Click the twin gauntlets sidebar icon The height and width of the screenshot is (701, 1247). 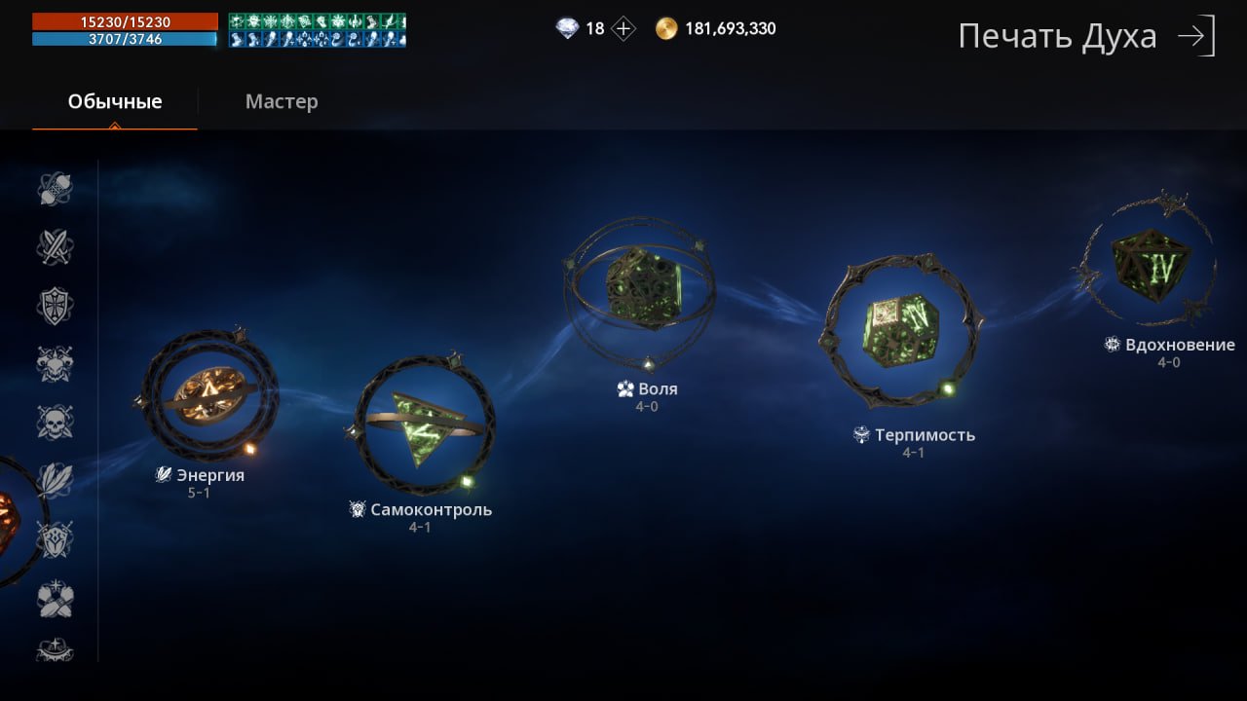pos(56,598)
